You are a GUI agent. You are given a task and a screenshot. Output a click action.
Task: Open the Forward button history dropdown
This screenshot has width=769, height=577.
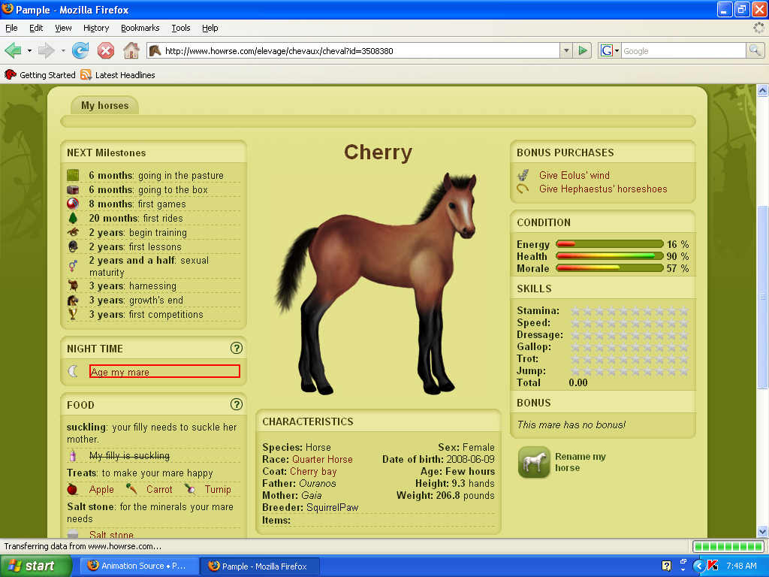(x=63, y=50)
